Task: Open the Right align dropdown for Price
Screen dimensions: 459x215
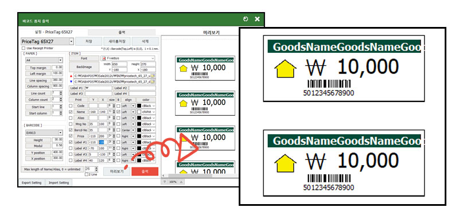Action: pos(133,136)
